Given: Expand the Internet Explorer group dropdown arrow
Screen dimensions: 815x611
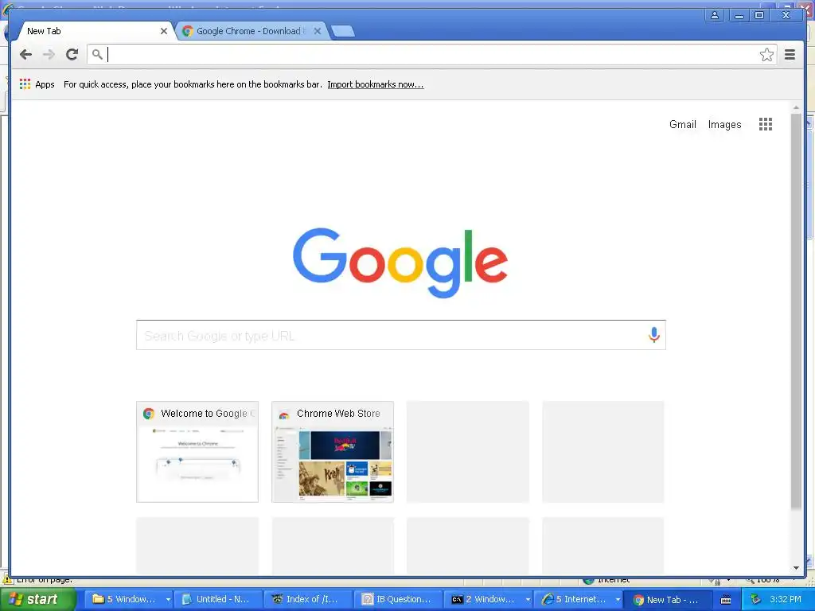Looking at the screenshot, I should (618, 600).
